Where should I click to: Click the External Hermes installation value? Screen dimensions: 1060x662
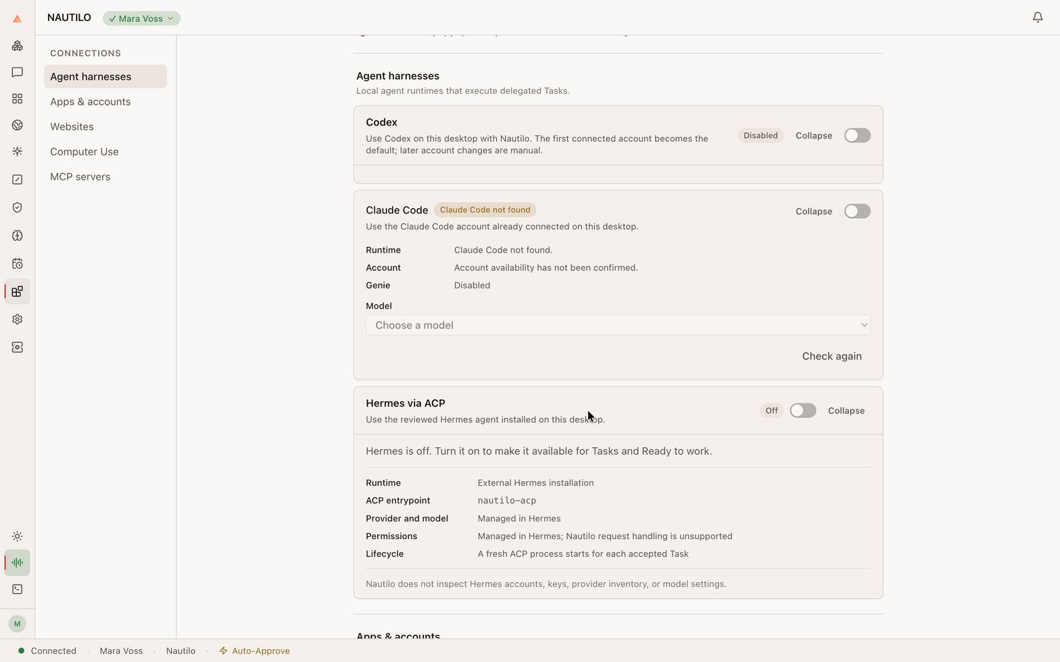tap(535, 483)
